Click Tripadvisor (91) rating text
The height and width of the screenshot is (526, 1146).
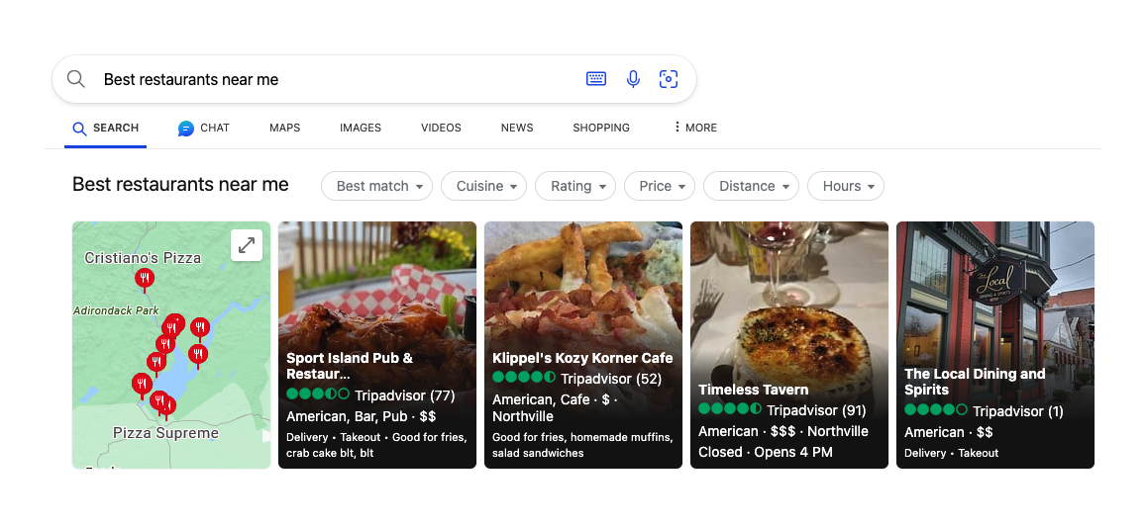[x=817, y=410]
